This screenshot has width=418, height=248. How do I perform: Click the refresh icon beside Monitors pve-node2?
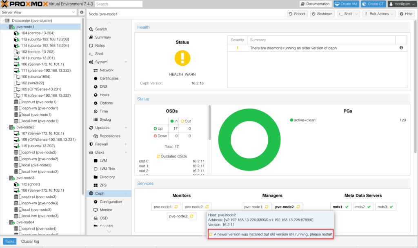point(207,207)
